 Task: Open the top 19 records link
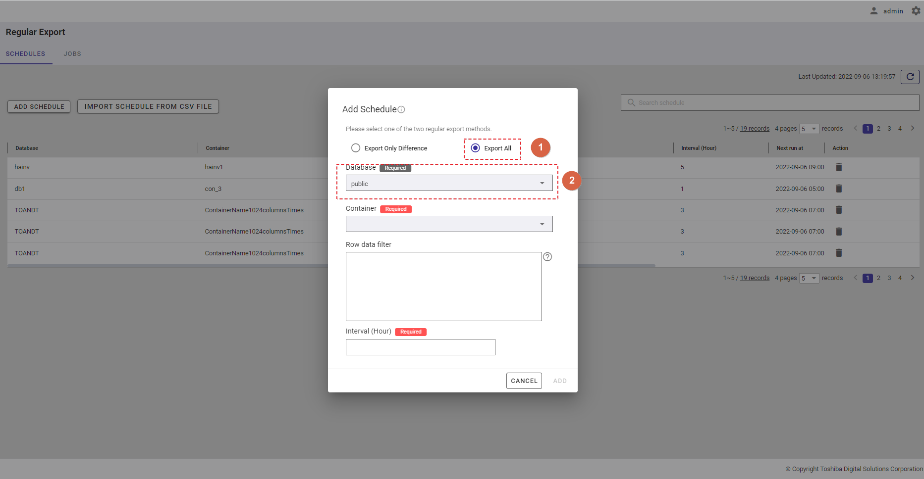[x=755, y=129]
